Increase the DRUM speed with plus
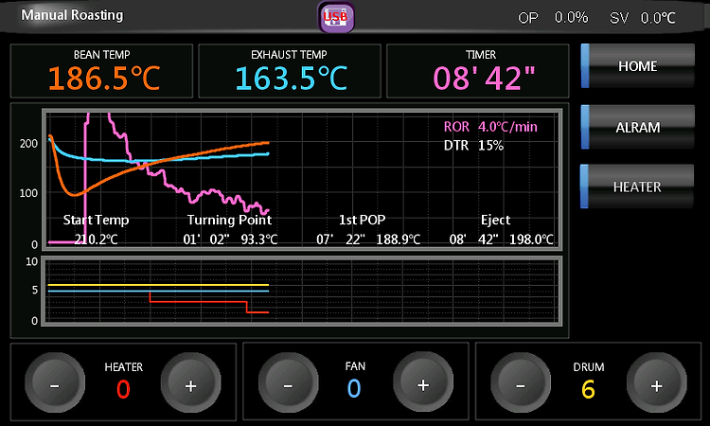The height and width of the screenshot is (426, 710). pos(657,383)
